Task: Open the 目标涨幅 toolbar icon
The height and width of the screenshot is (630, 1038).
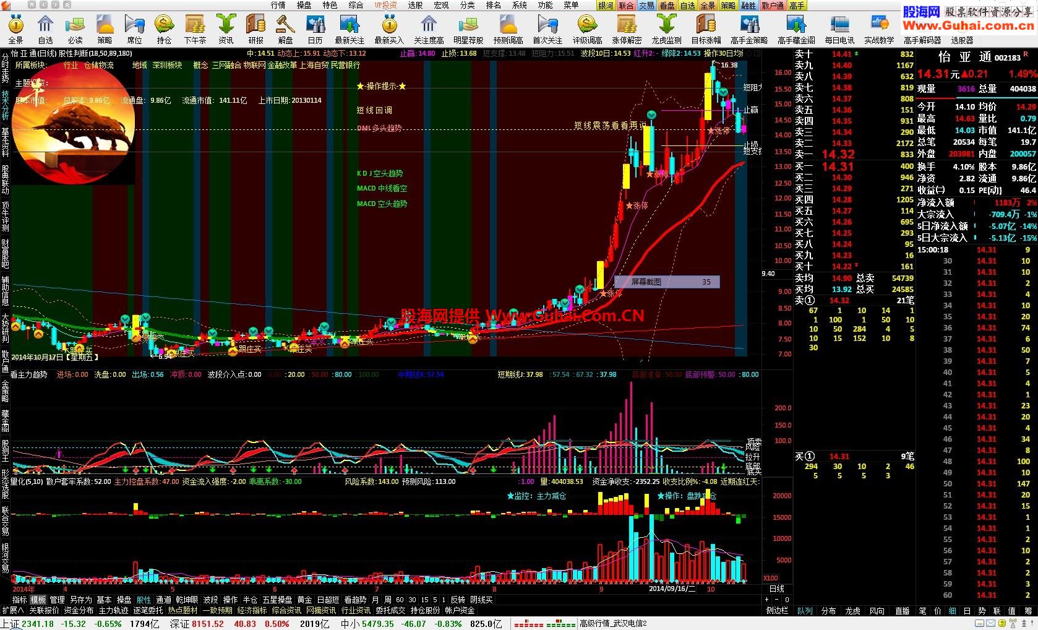Action: (706, 29)
